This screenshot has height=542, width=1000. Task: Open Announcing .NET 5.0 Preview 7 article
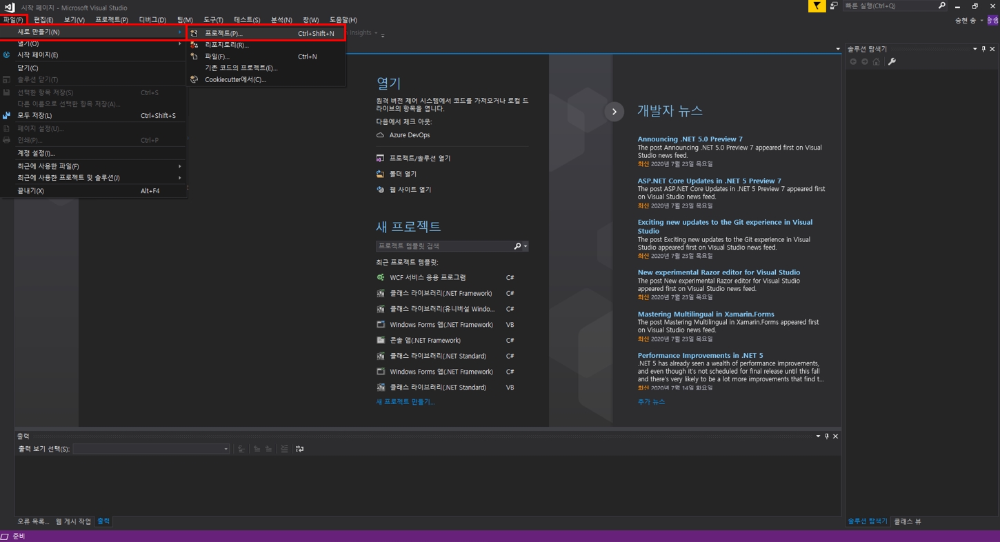click(690, 139)
